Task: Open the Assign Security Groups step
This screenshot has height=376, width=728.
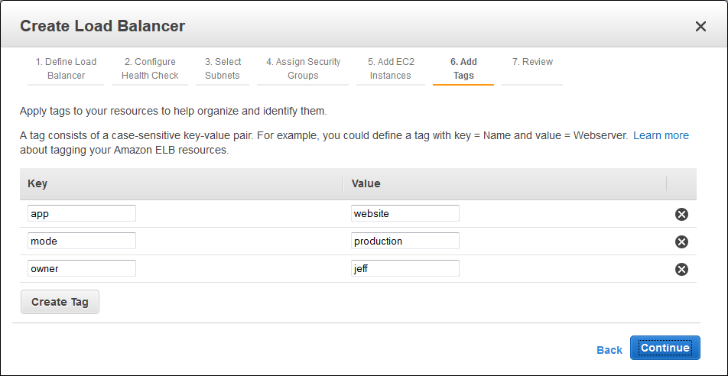Action: [x=303, y=69]
